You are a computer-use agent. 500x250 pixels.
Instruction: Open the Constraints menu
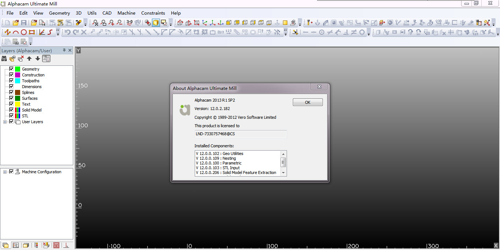[x=153, y=13]
